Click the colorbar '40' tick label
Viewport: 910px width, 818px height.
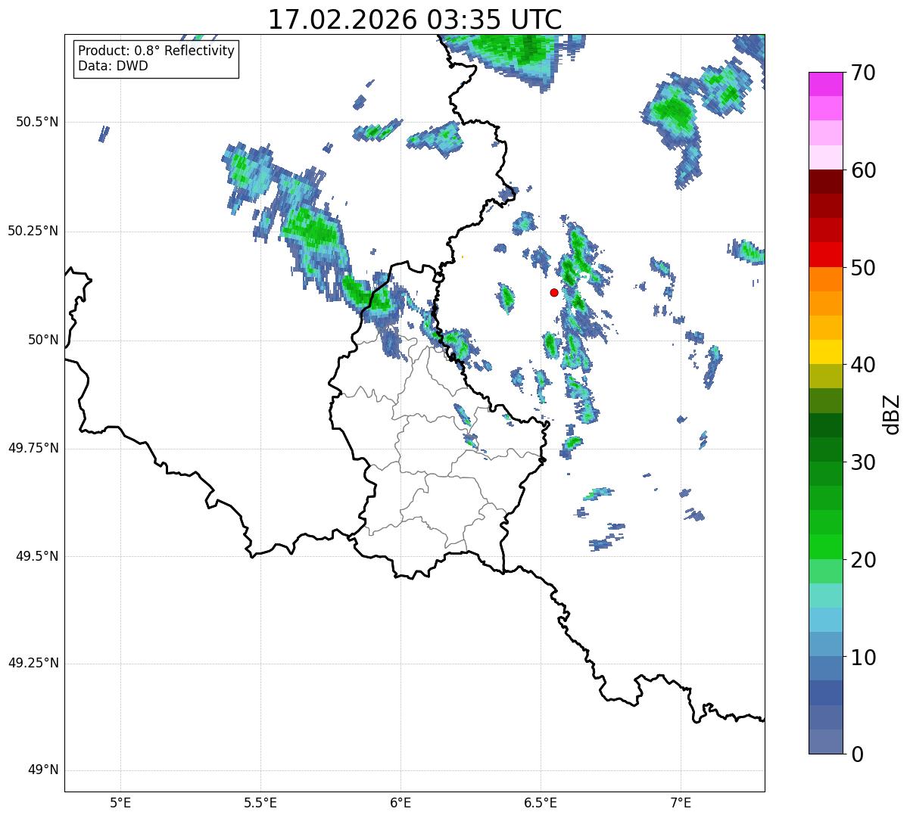point(863,365)
